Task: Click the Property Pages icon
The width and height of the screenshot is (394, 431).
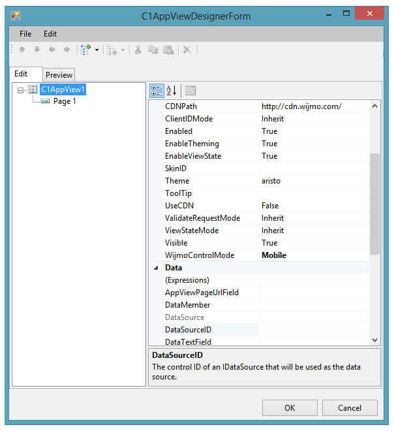Action: coord(190,91)
